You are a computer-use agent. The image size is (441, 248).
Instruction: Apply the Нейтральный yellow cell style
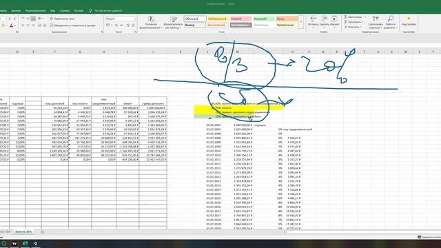(x=218, y=19)
